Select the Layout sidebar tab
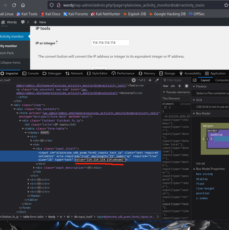Screen dimensions: 229x230 tap(205, 80)
